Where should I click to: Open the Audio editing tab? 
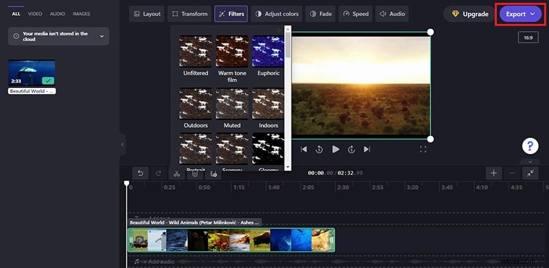tap(392, 14)
